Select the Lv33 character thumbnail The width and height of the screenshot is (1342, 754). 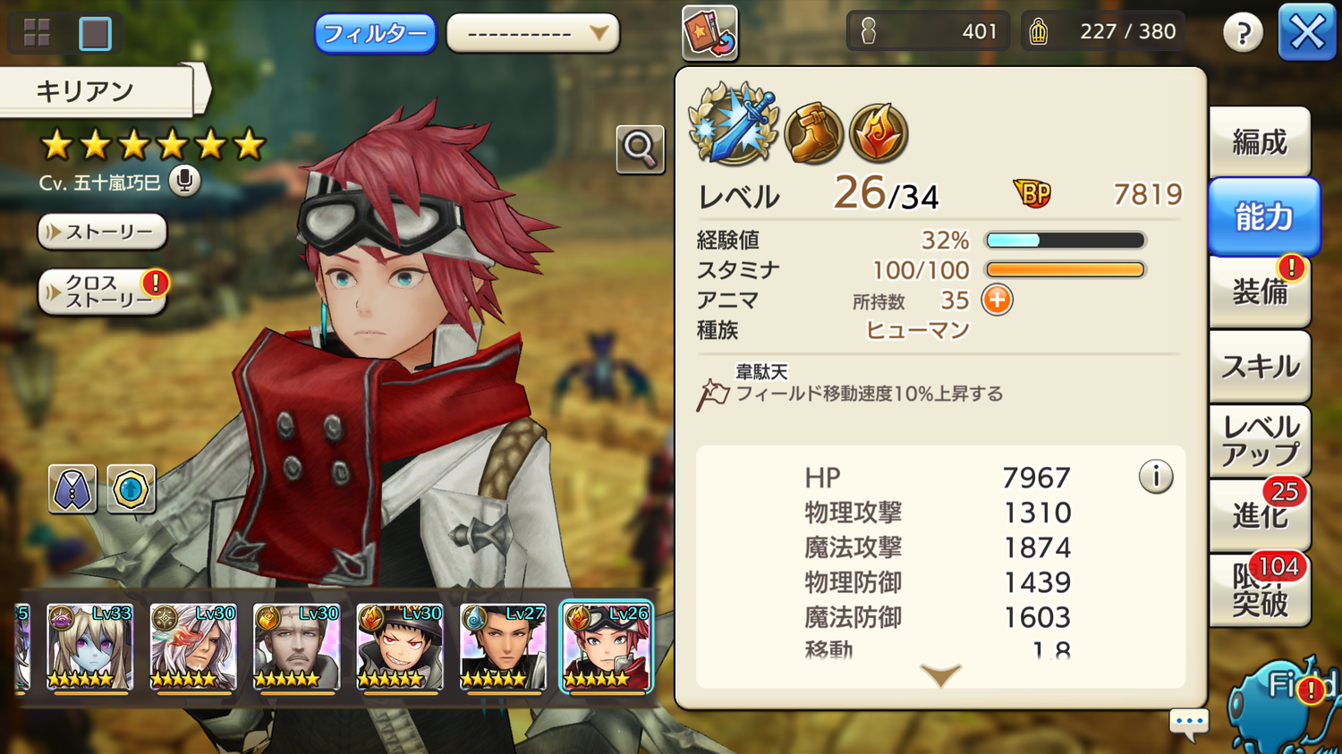click(89, 647)
